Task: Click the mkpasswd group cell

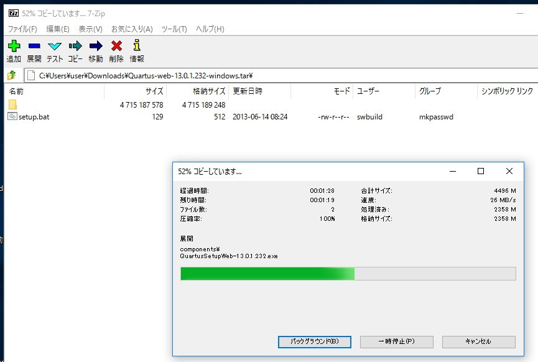Action: pyautogui.click(x=436, y=117)
